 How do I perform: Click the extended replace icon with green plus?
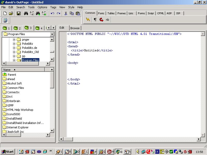pos(44,13)
